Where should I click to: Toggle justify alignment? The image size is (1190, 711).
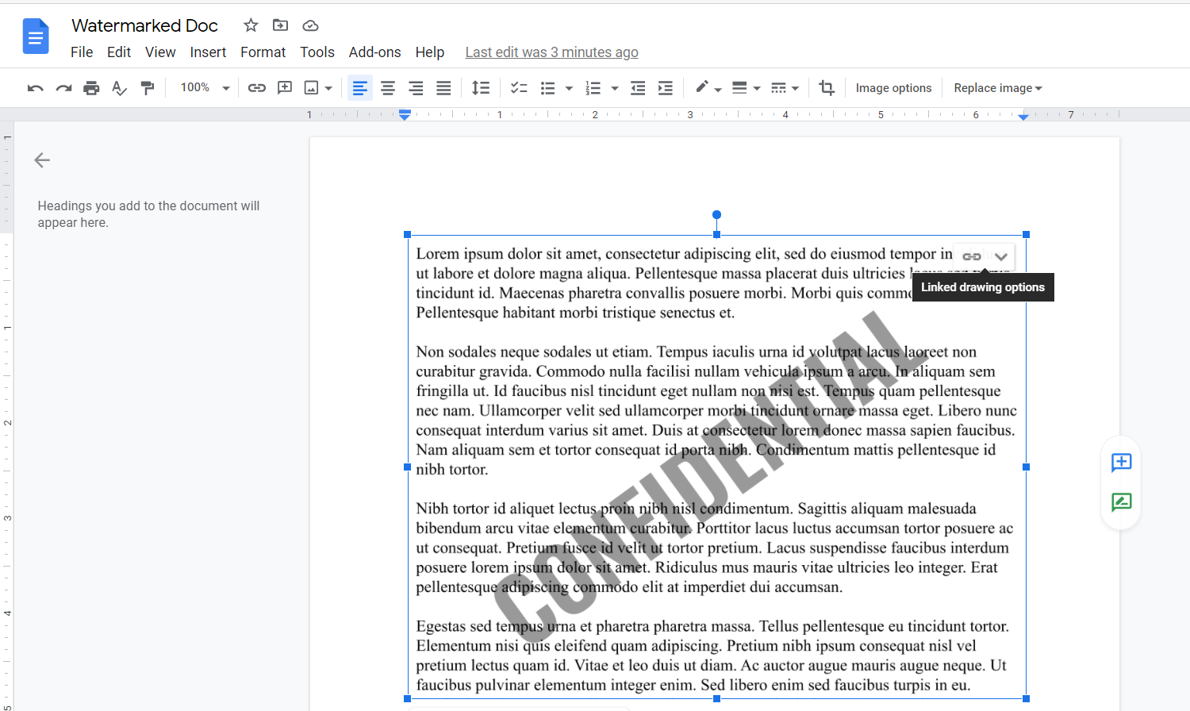(443, 88)
